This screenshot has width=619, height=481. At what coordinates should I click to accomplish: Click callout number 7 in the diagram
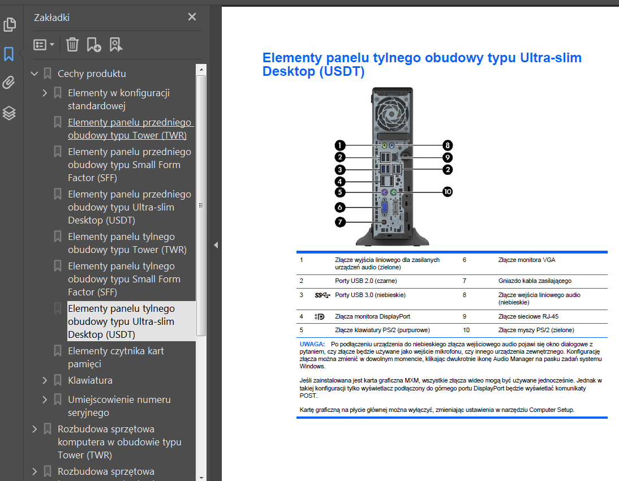pyautogui.click(x=340, y=222)
